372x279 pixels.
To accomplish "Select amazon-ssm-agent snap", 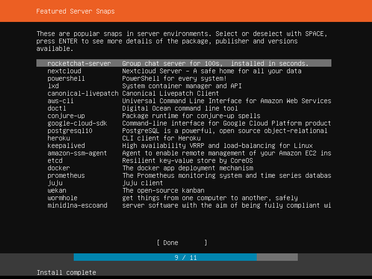I will (184, 153).
